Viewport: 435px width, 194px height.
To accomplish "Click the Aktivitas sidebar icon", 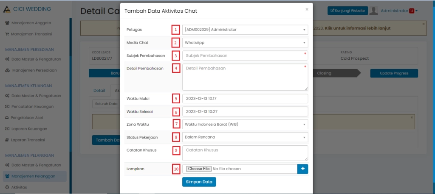I will 7,187.
